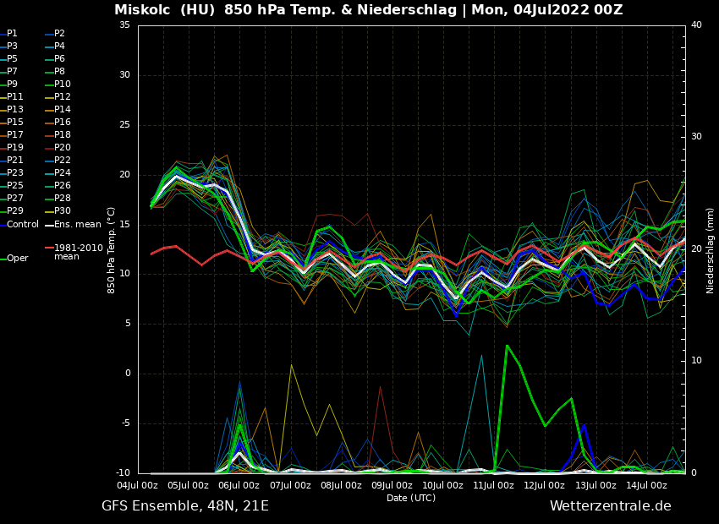Click the 35 value on the temperature axis
Image resolution: width=719 pixels, height=524 pixels.
(x=124, y=25)
